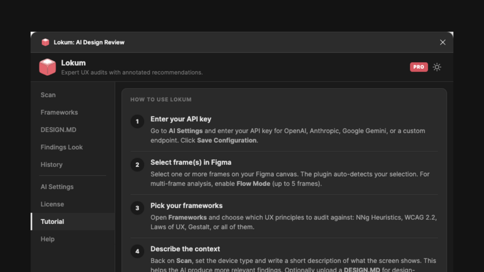Select the Tutorial sidebar item
The height and width of the screenshot is (272, 484).
tap(52, 221)
